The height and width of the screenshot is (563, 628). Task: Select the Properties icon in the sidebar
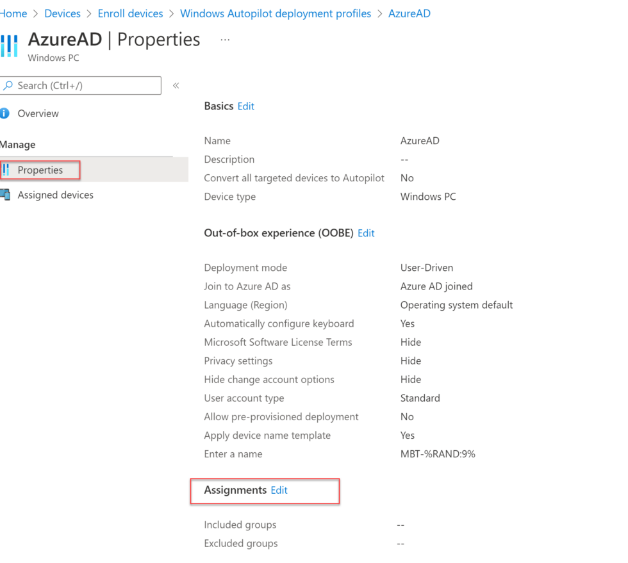(x=7, y=170)
